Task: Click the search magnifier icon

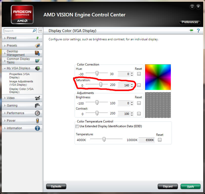Action: 34,31
